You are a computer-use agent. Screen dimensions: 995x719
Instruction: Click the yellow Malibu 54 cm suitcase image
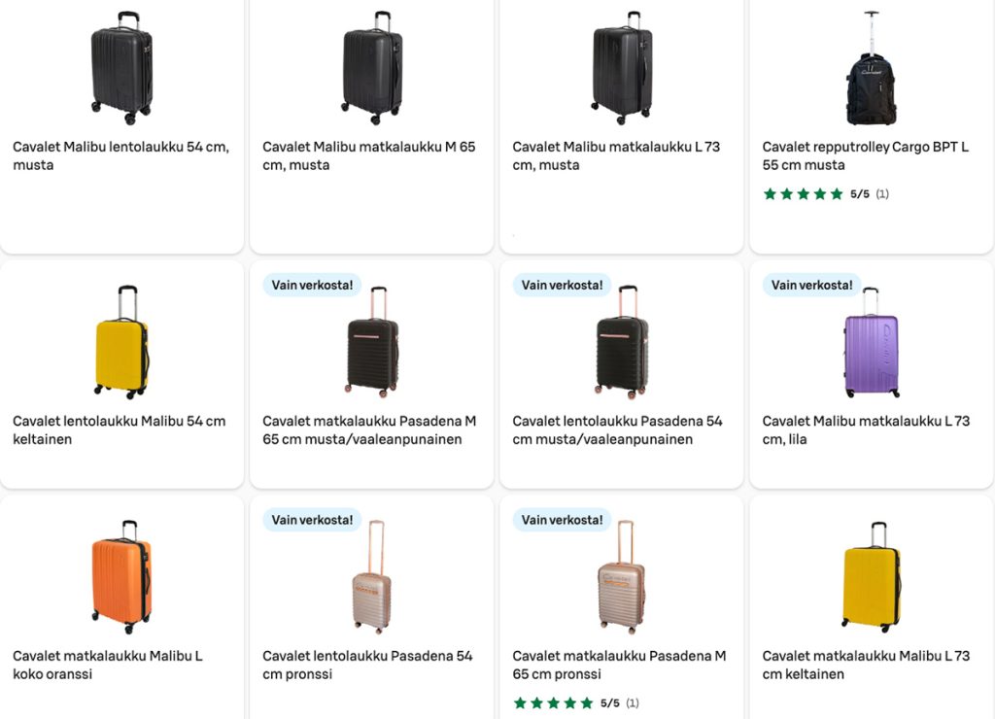121,343
